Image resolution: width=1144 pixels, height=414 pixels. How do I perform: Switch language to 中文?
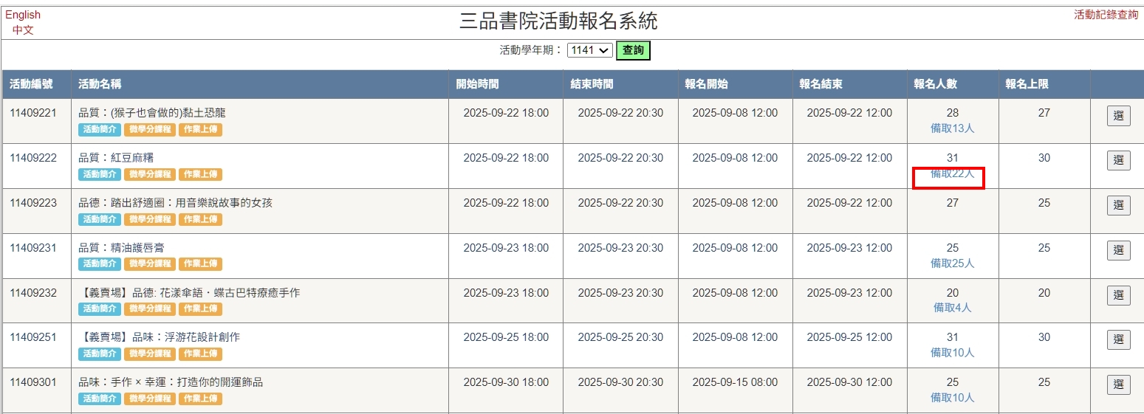tap(23, 30)
